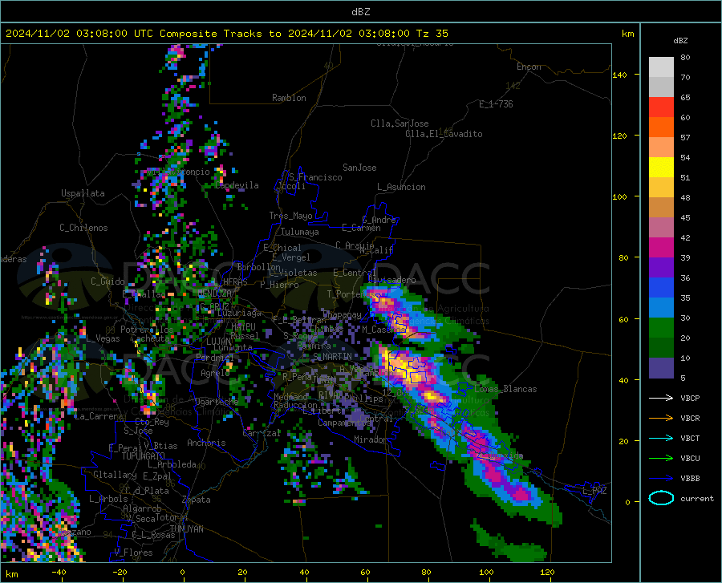Click the 'Carrizal' map label

(x=262, y=433)
